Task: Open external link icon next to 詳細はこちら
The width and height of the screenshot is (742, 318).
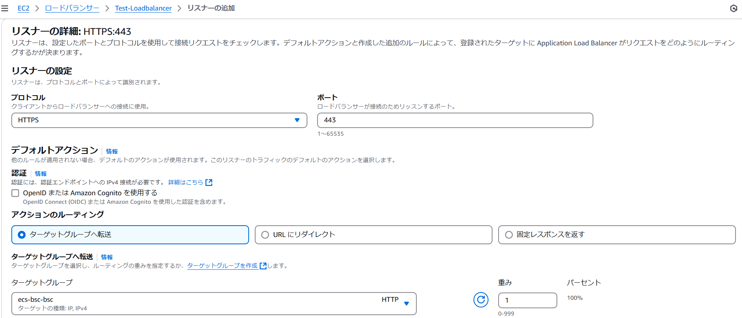Action: (x=209, y=182)
